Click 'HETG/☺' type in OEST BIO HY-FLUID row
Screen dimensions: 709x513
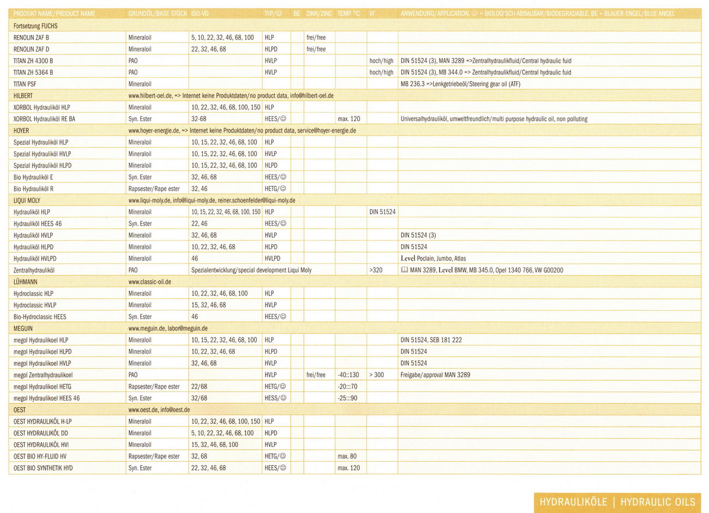275,456
